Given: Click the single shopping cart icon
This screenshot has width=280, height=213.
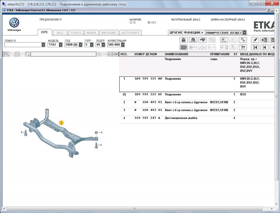Looking at the screenshot, I should [243, 47].
